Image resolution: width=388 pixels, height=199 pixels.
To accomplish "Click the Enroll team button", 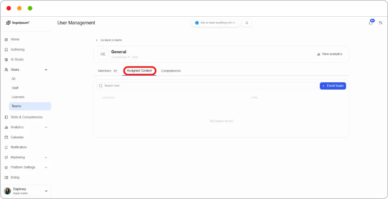I will (x=333, y=86).
